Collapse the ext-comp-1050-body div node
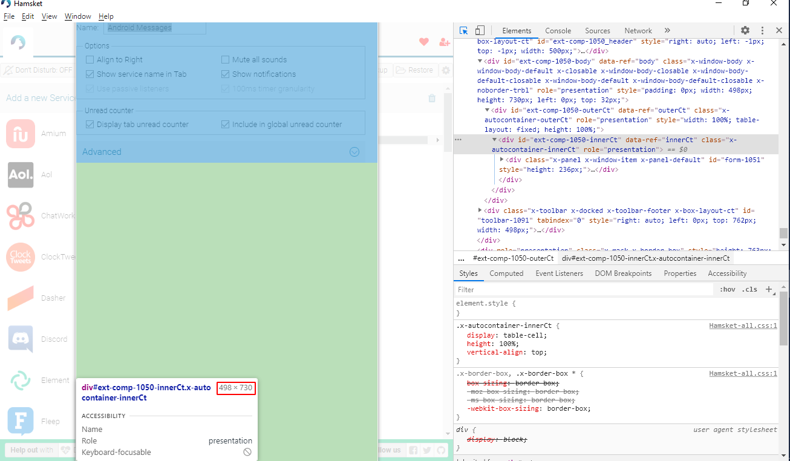The width and height of the screenshot is (790, 461). (x=480, y=61)
